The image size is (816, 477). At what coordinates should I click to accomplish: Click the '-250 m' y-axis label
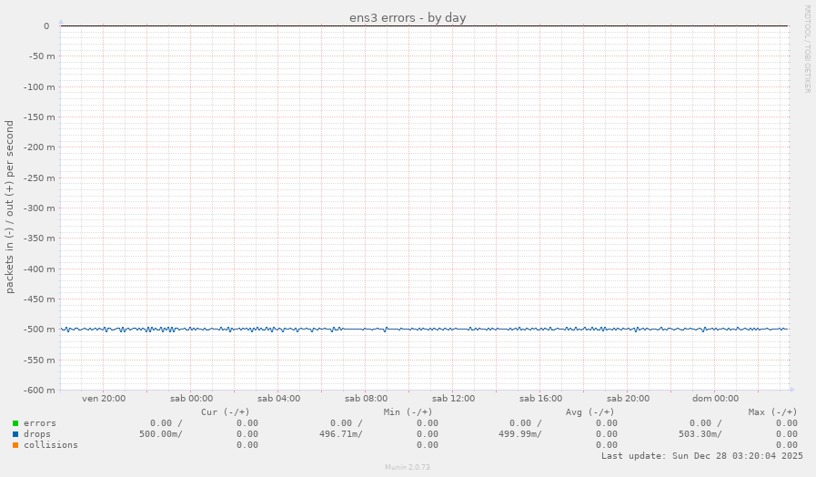tap(39, 178)
